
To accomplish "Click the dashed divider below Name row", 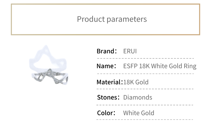I will point(145,74).
